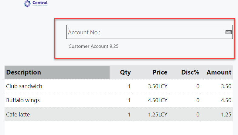Click the Qty column header
This screenshot has width=238, height=135.
pos(125,72)
